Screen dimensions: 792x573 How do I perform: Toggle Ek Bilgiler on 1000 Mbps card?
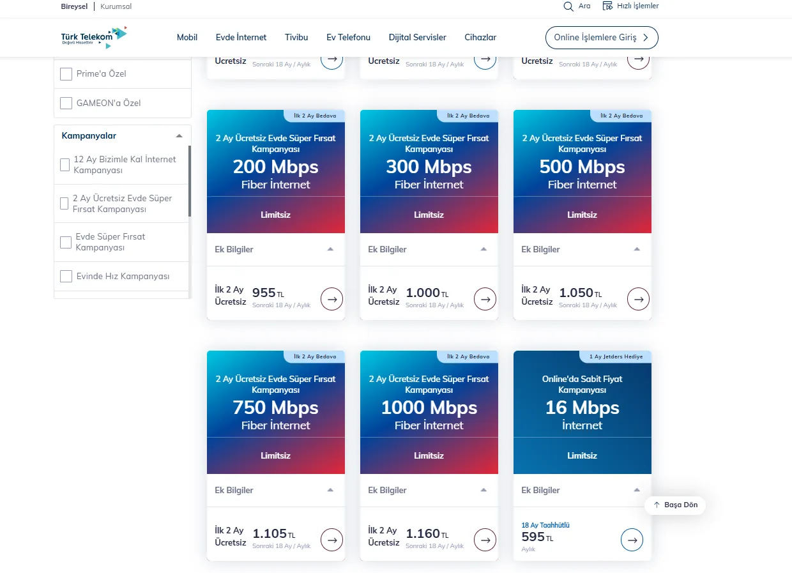pos(429,490)
